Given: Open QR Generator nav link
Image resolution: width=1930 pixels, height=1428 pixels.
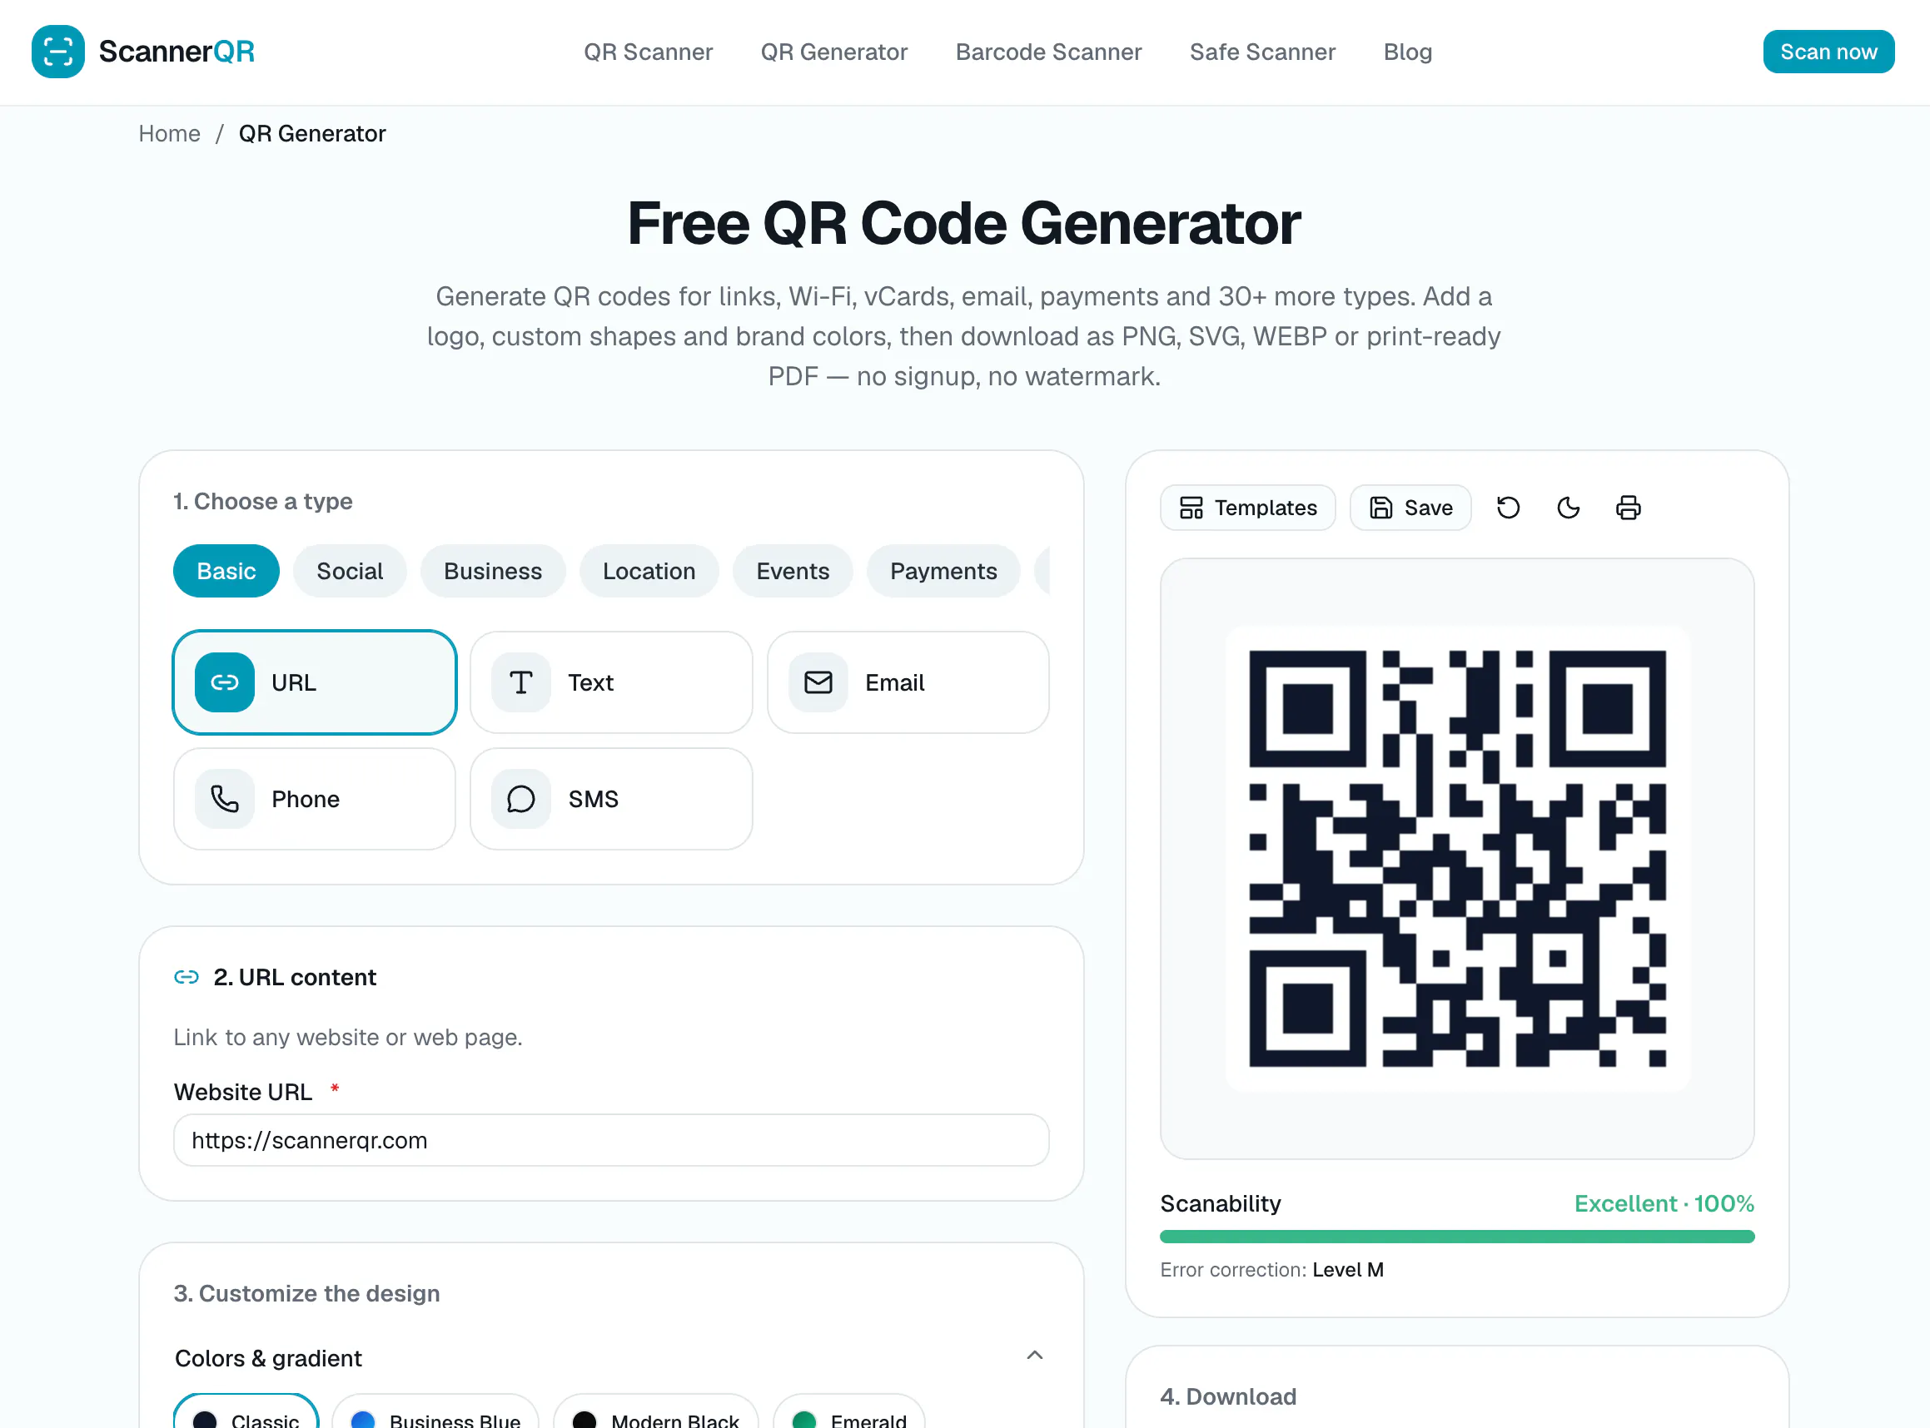Looking at the screenshot, I should click(x=834, y=52).
